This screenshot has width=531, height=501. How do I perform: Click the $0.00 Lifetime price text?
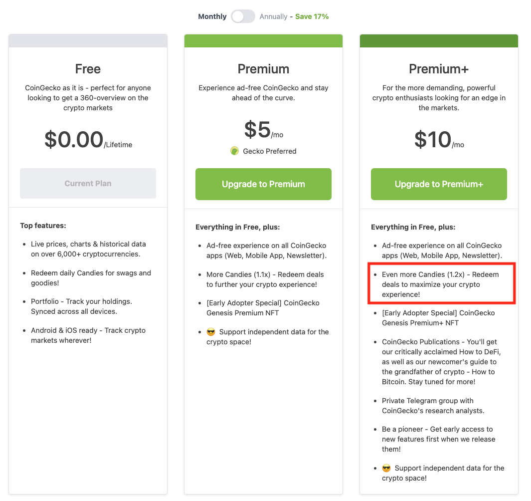pyautogui.click(x=88, y=141)
